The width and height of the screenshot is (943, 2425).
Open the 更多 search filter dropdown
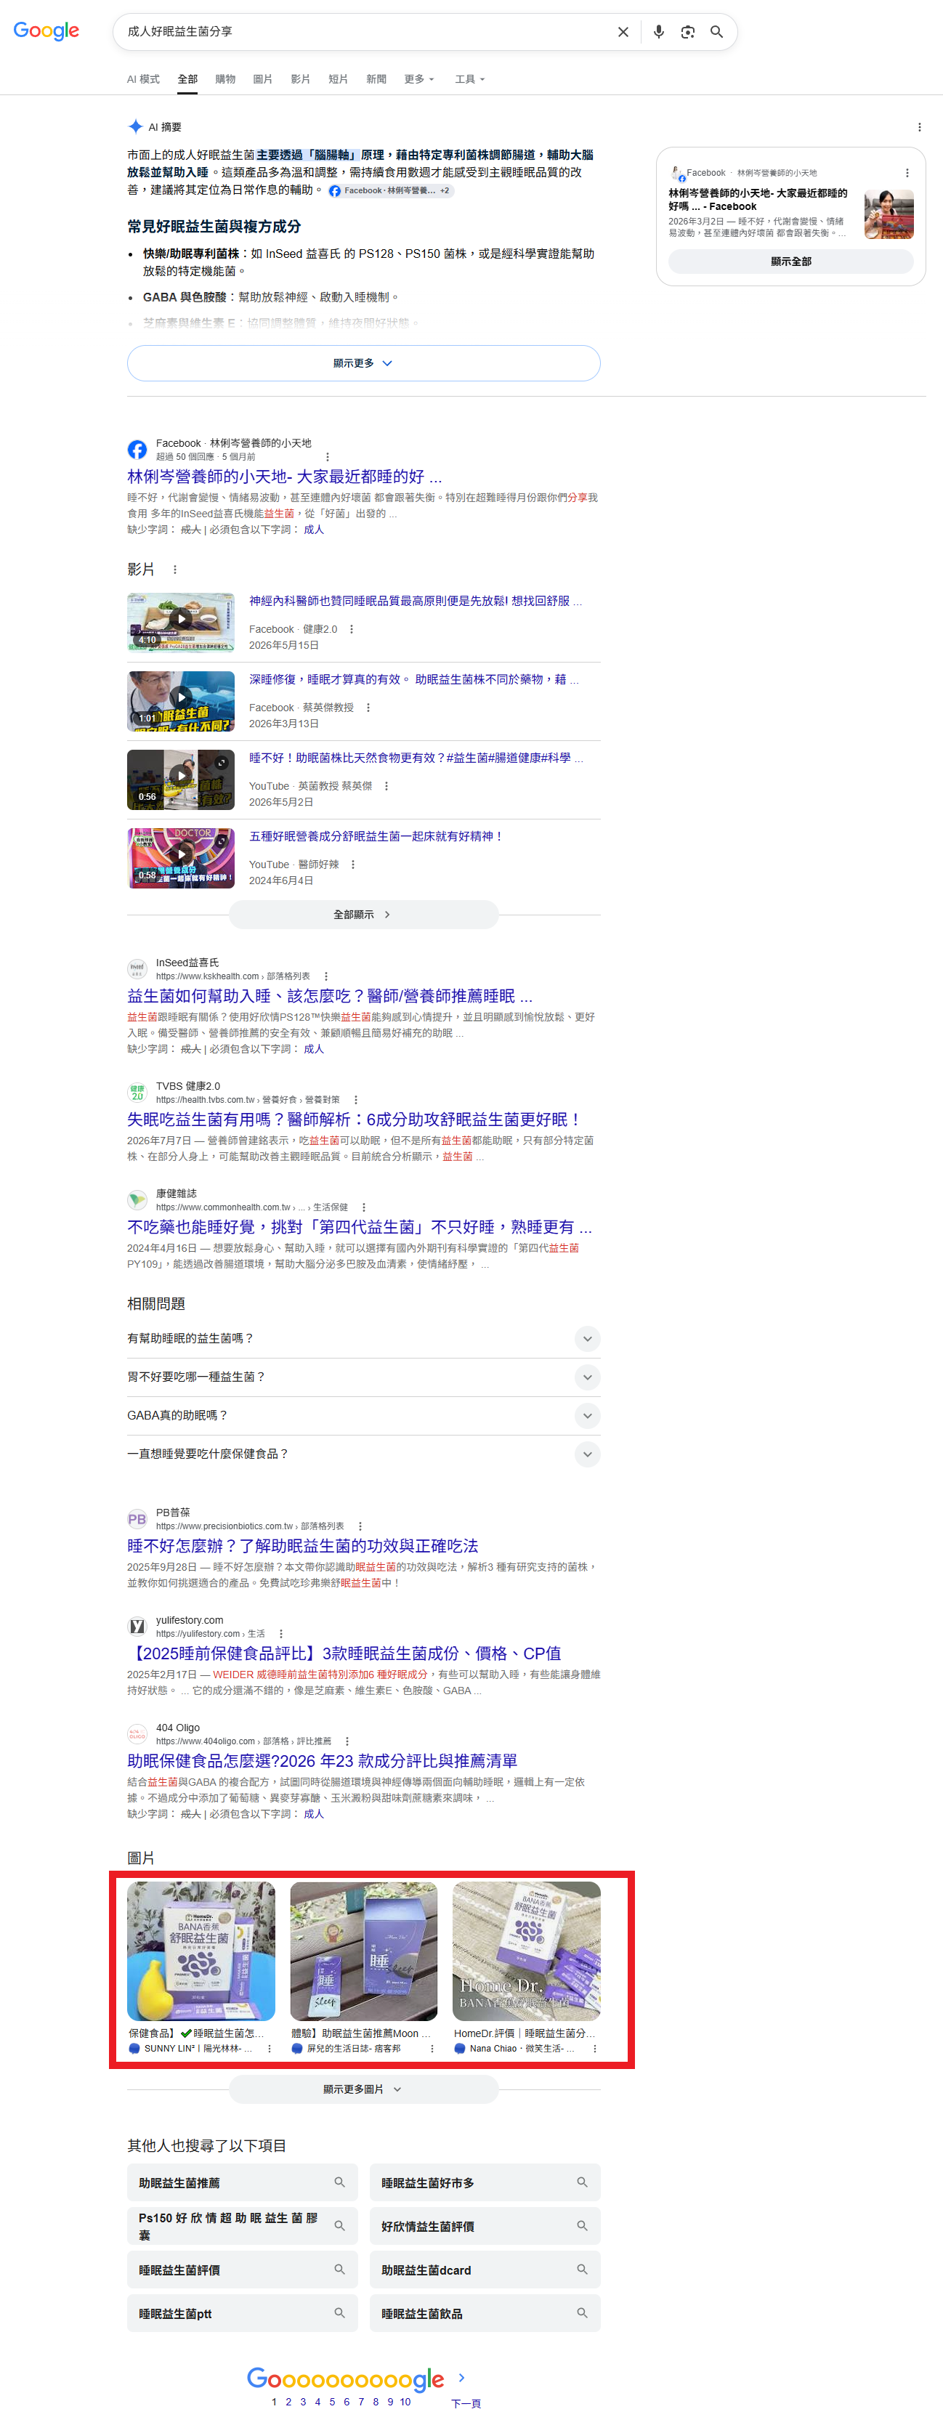click(x=420, y=79)
